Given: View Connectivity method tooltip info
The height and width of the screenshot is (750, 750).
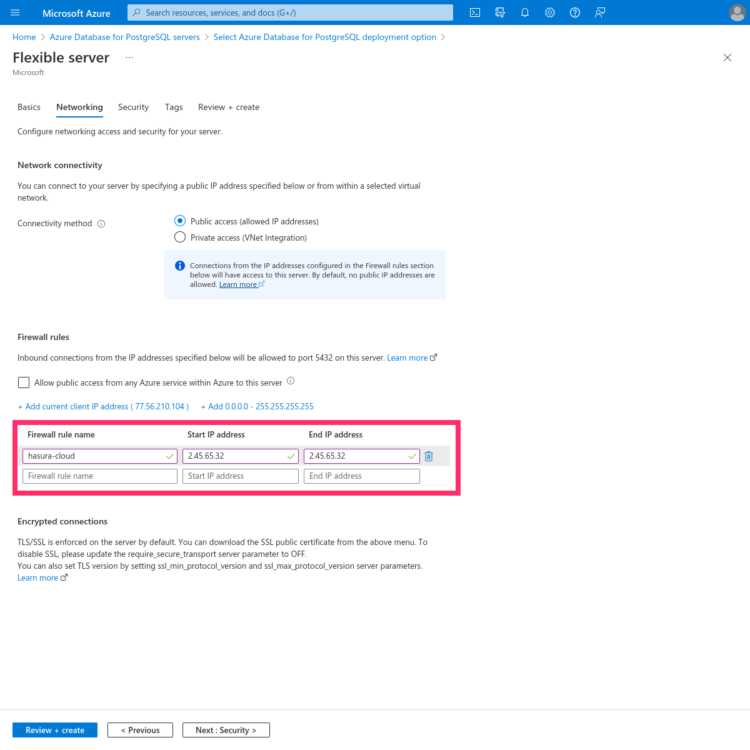Looking at the screenshot, I should [101, 223].
